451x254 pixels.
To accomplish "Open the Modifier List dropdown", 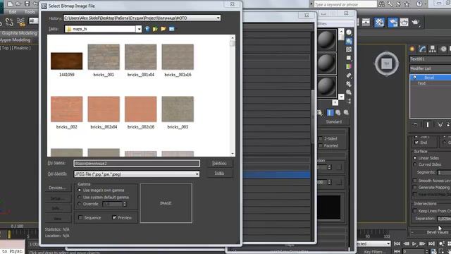I will click(x=431, y=68).
